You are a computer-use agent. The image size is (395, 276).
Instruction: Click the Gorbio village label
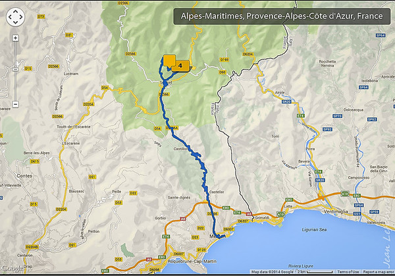coord(161,218)
